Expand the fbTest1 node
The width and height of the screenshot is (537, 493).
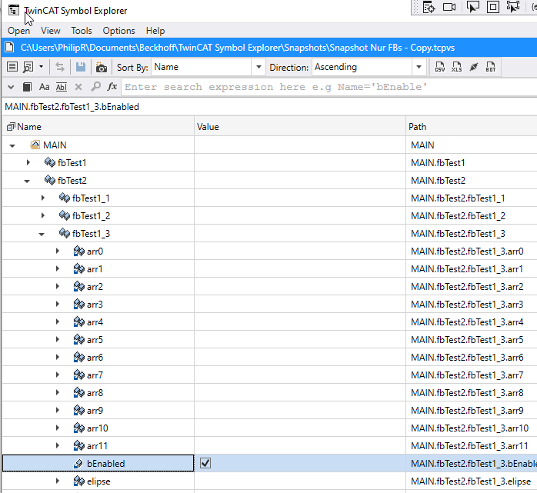(x=28, y=162)
